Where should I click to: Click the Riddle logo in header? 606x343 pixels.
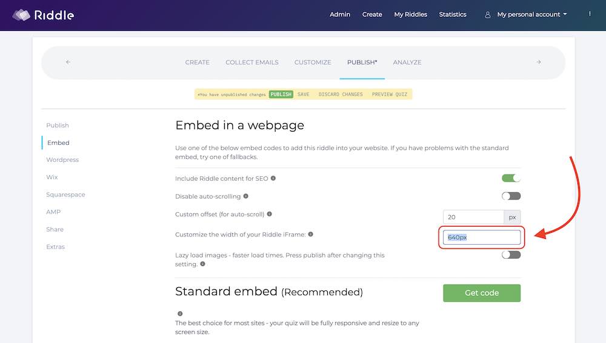pyautogui.click(x=43, y=15)
